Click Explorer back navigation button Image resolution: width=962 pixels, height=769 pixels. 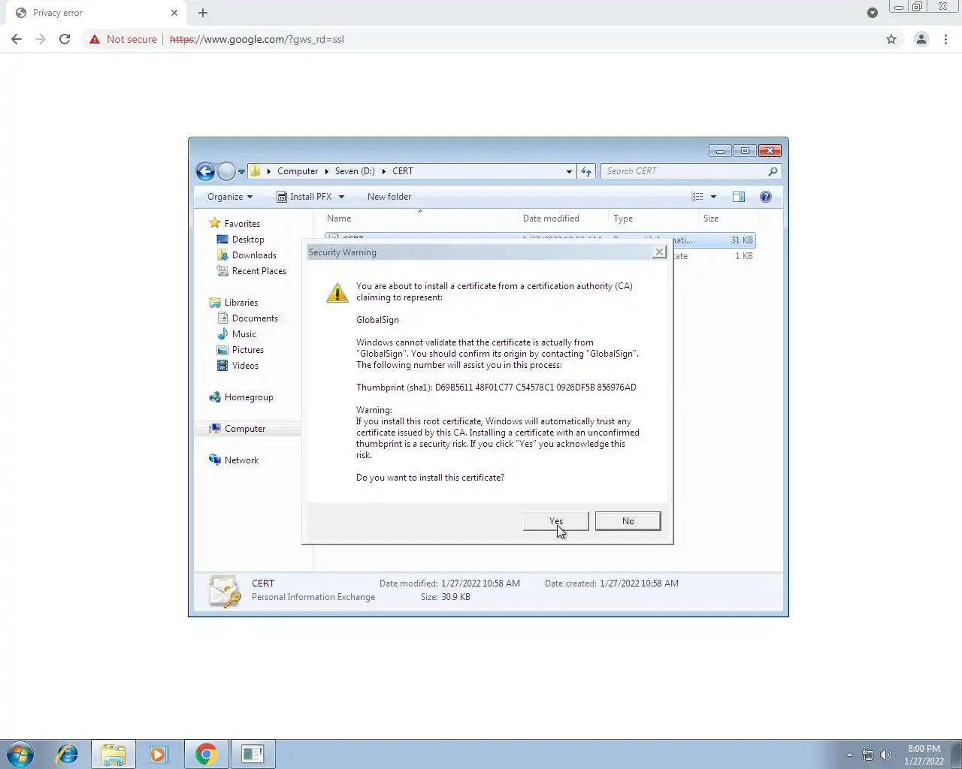point(205,171)
